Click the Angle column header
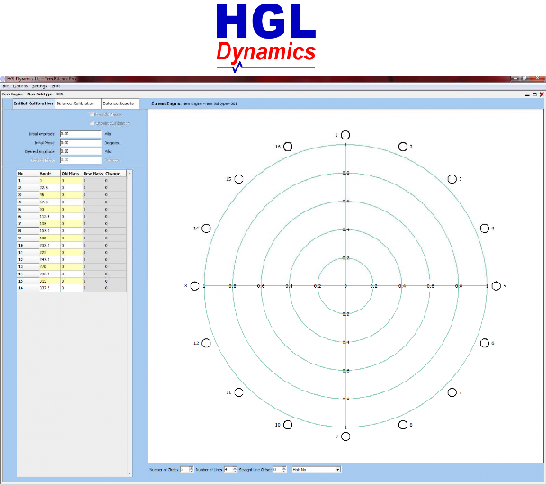 [49, 173]
